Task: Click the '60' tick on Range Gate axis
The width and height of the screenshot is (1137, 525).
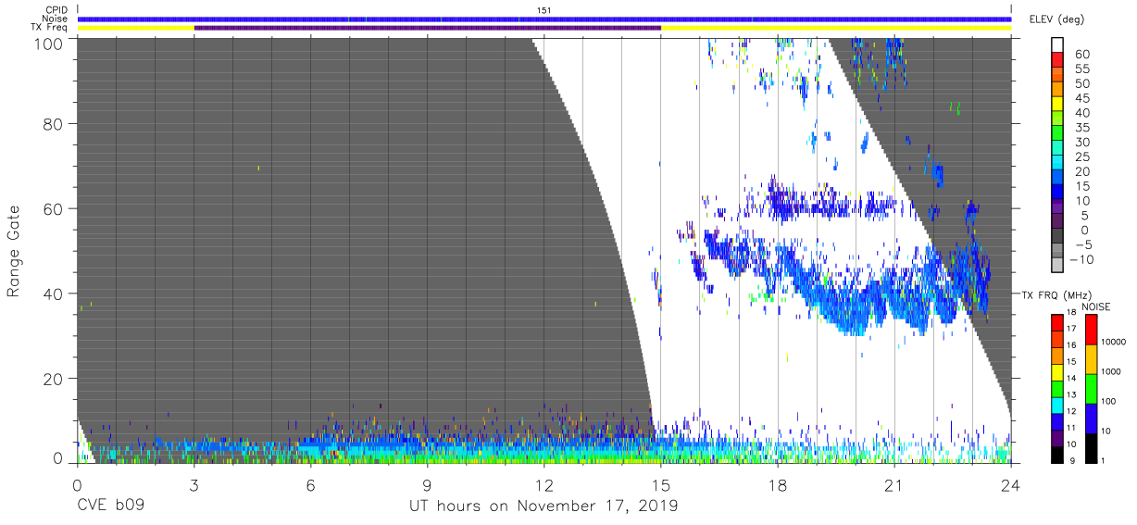Action: (54, 209)
